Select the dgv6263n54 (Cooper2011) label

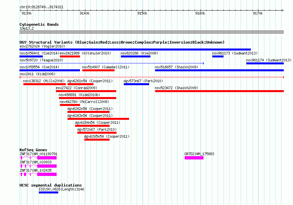pyautogui.click(x=90, y=116)
